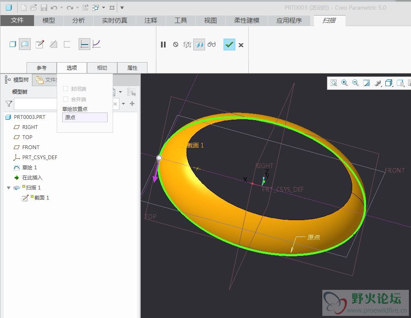Screen dimensions: 411x318
Task: Switch to the 分析 ribbon tab
Action: point(78,21)
